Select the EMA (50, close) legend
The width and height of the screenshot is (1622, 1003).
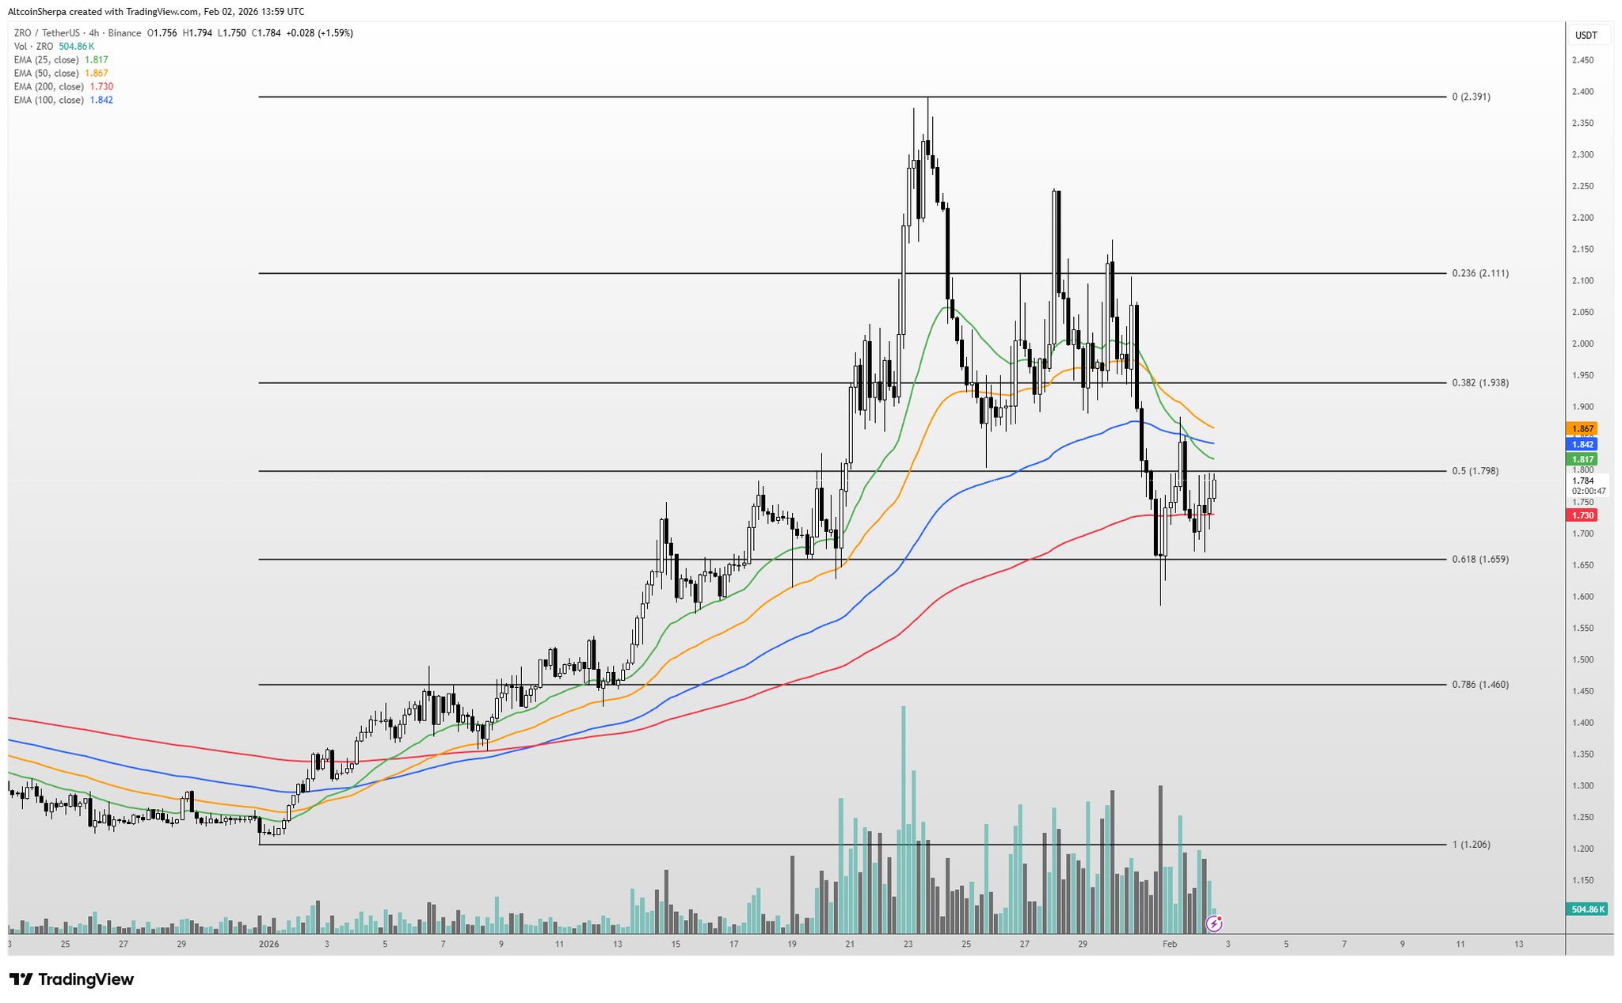47,74
